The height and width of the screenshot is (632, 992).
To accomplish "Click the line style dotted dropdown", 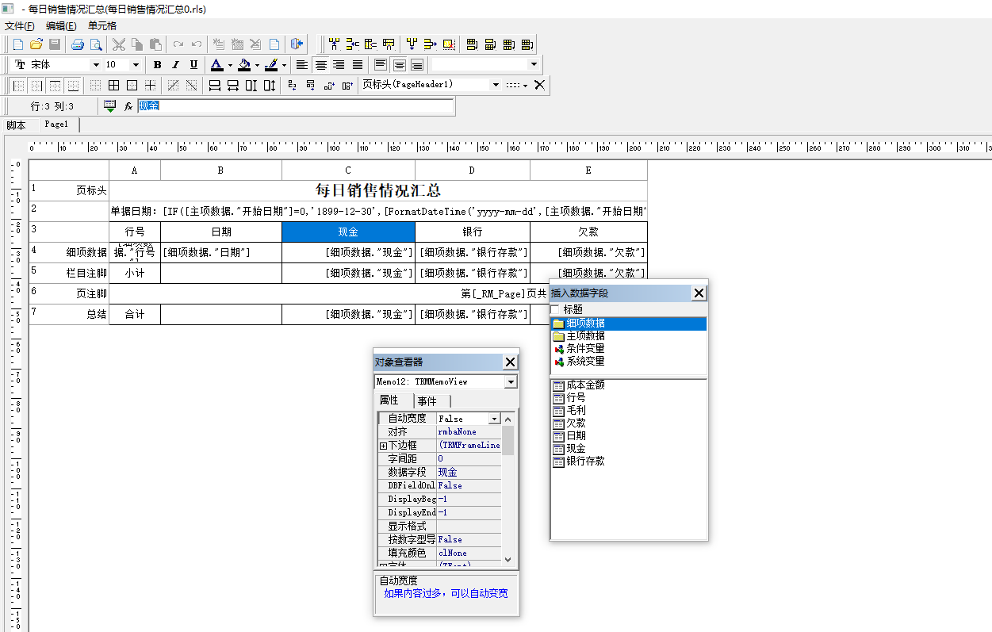I will click(516, 85).
